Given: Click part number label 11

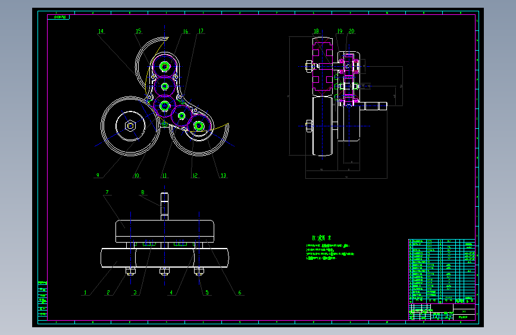Looking at the screenshot, I should pos(164,175).
